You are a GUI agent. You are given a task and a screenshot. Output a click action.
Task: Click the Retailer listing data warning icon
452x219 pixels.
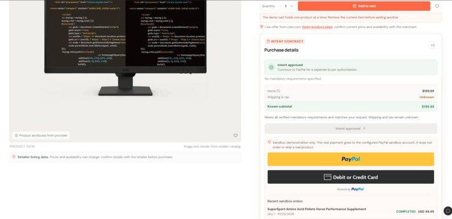(x=14, y=157)
